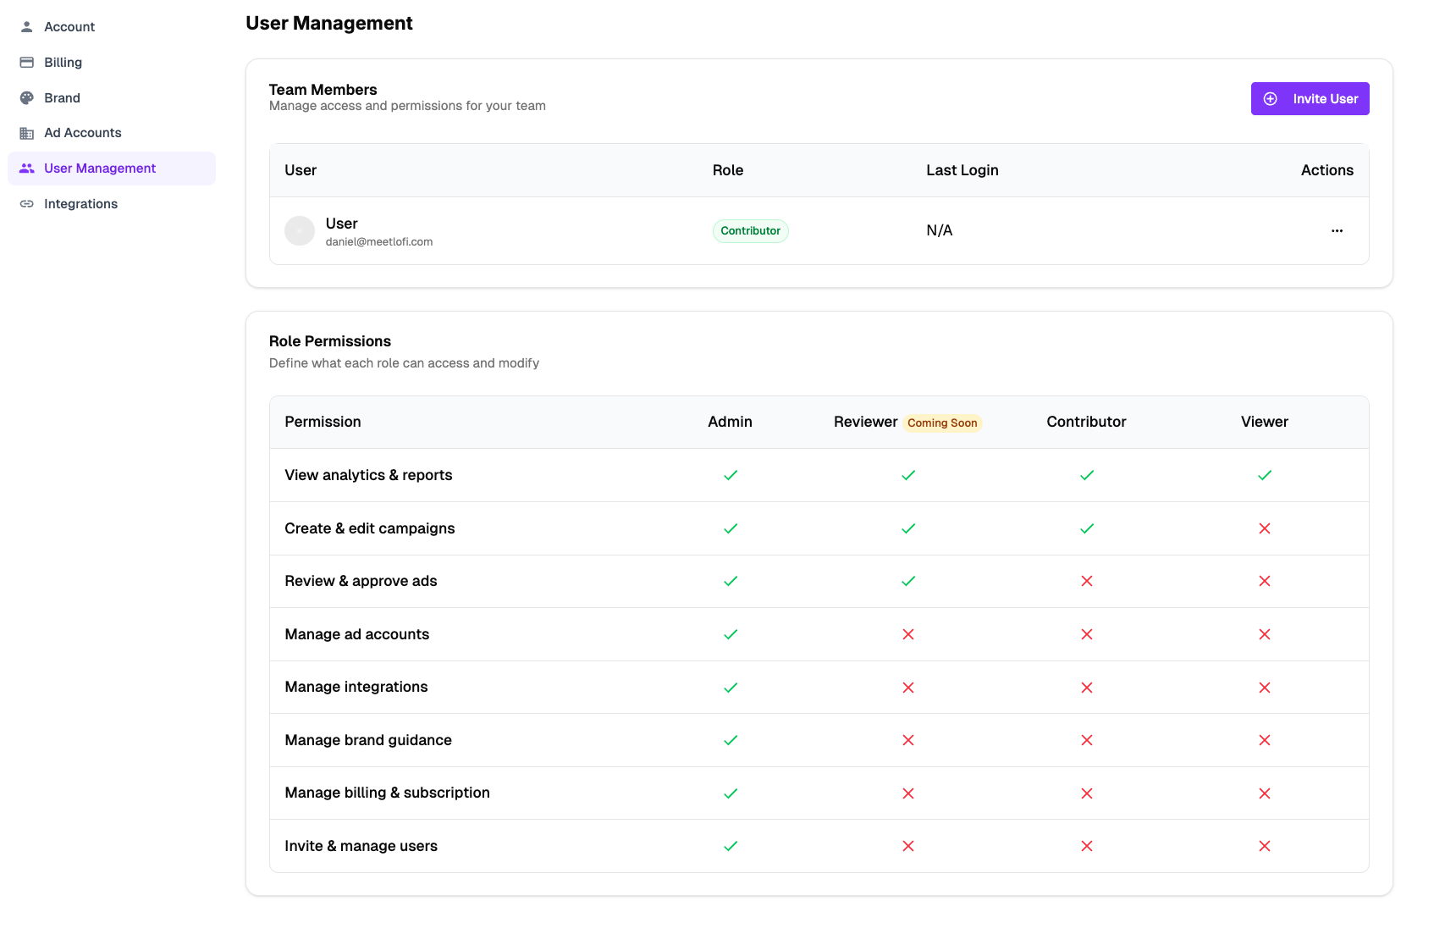Open the User Management section from sidebar
The width and height of the screenshot is (1445, 934).
tap(100, 168)
